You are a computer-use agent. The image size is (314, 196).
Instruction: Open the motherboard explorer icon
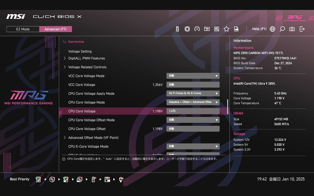click(x=217, y=29)
